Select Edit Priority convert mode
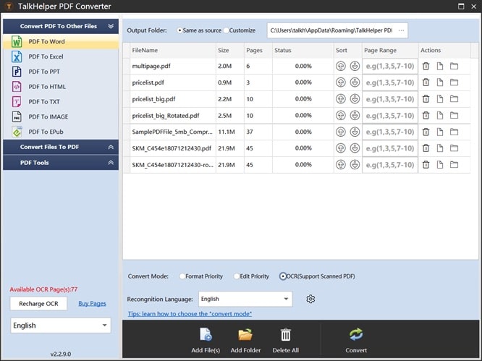This screenshot has width=482, height=361. point(237,276)
